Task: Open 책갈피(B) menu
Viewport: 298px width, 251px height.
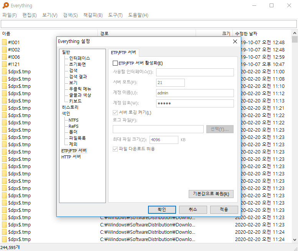Action: (93, 15)
